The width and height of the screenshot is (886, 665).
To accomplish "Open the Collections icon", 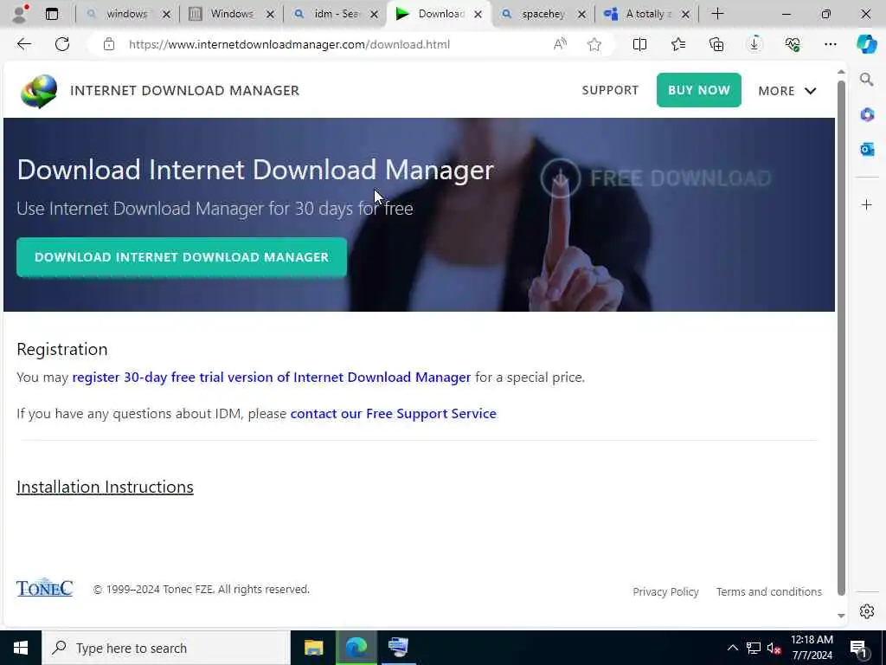I will click(716, 44).
